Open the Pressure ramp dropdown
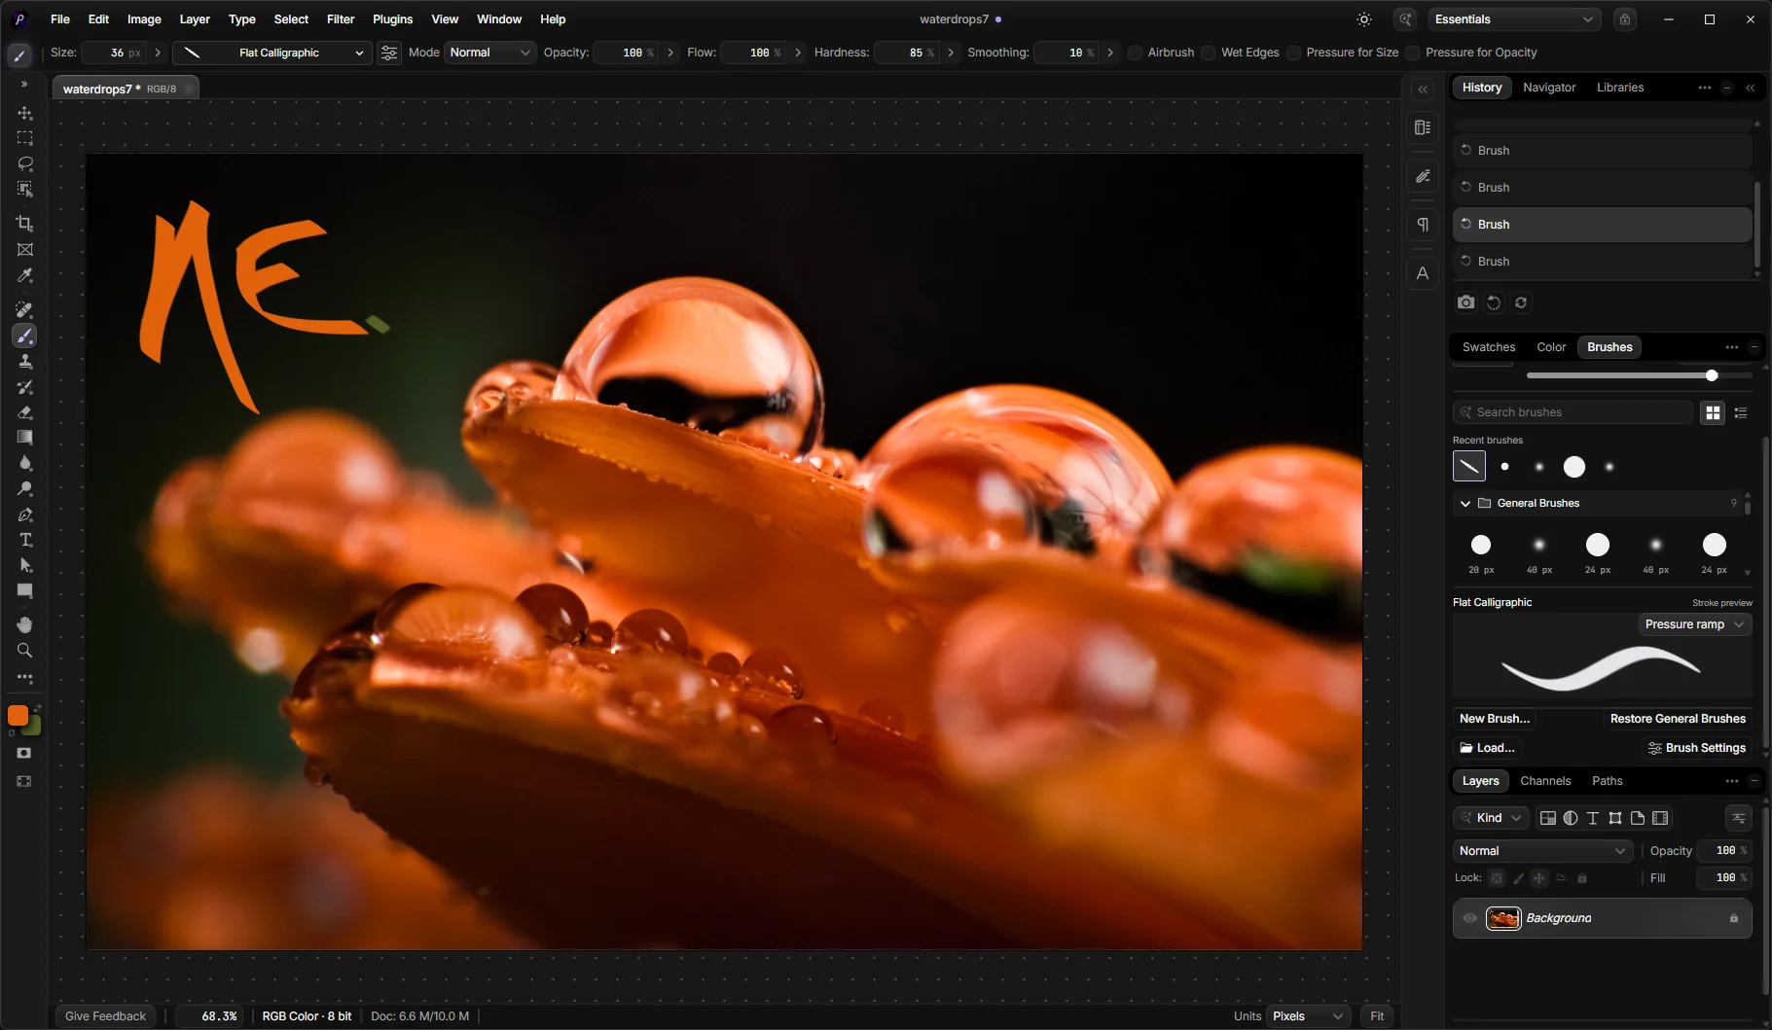Screen dimensions: 1772x1030 tap(1695, 624)
